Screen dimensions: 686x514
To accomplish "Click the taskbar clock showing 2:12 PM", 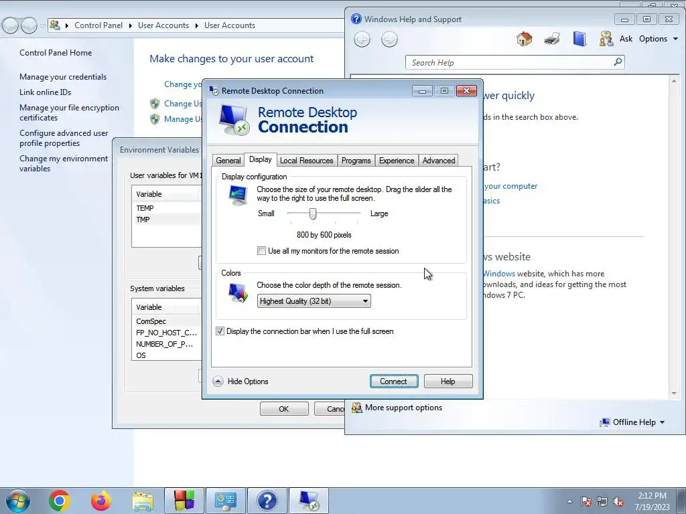I will [652, 501].
